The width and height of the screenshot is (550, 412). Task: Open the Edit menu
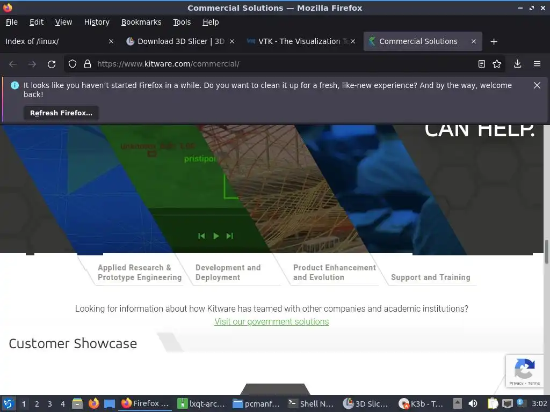click(x=37, y=22)
